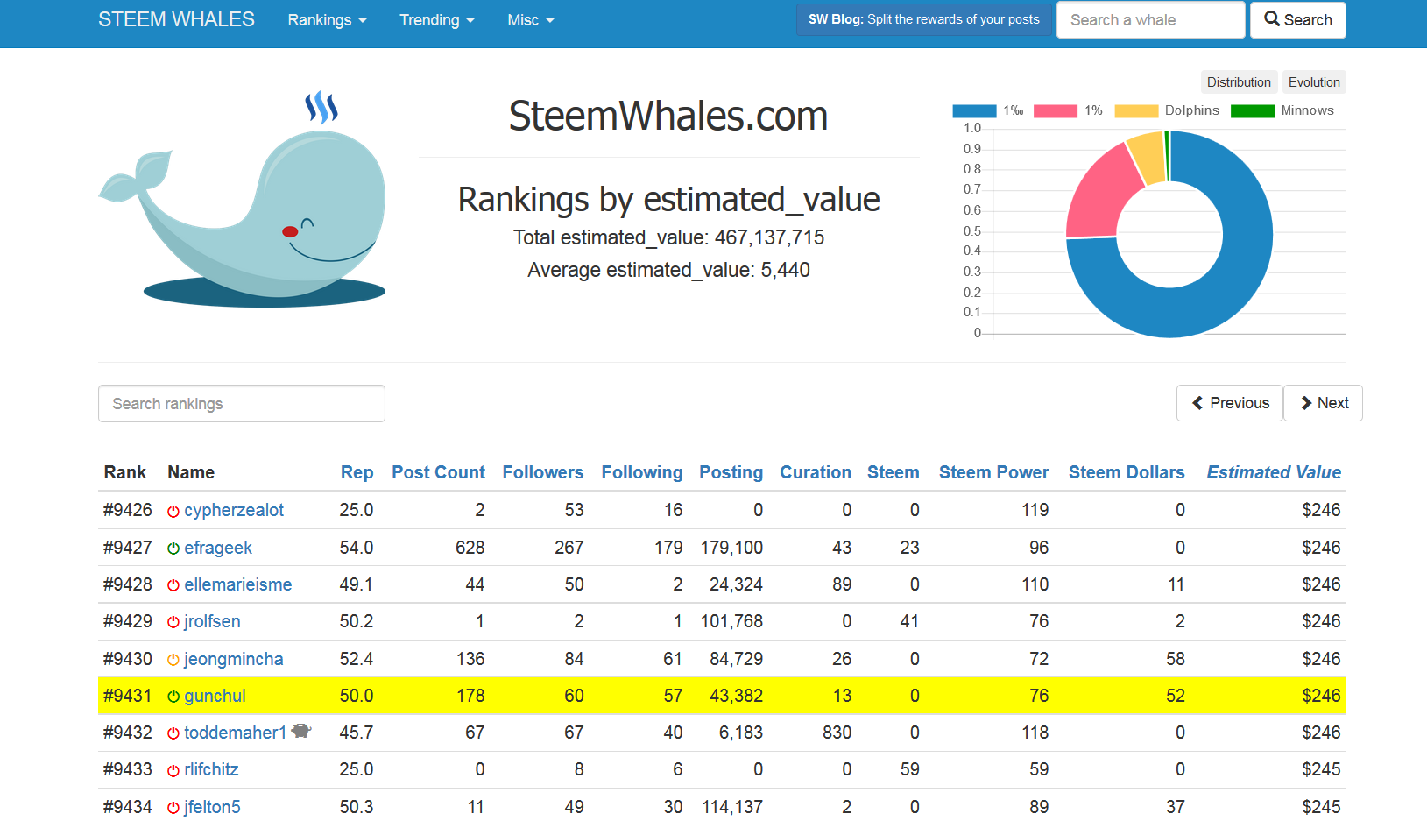Click the Steem waves logo above whale
The width and height of the screenshot is (1427, 821).
click(x=321, y=107)
